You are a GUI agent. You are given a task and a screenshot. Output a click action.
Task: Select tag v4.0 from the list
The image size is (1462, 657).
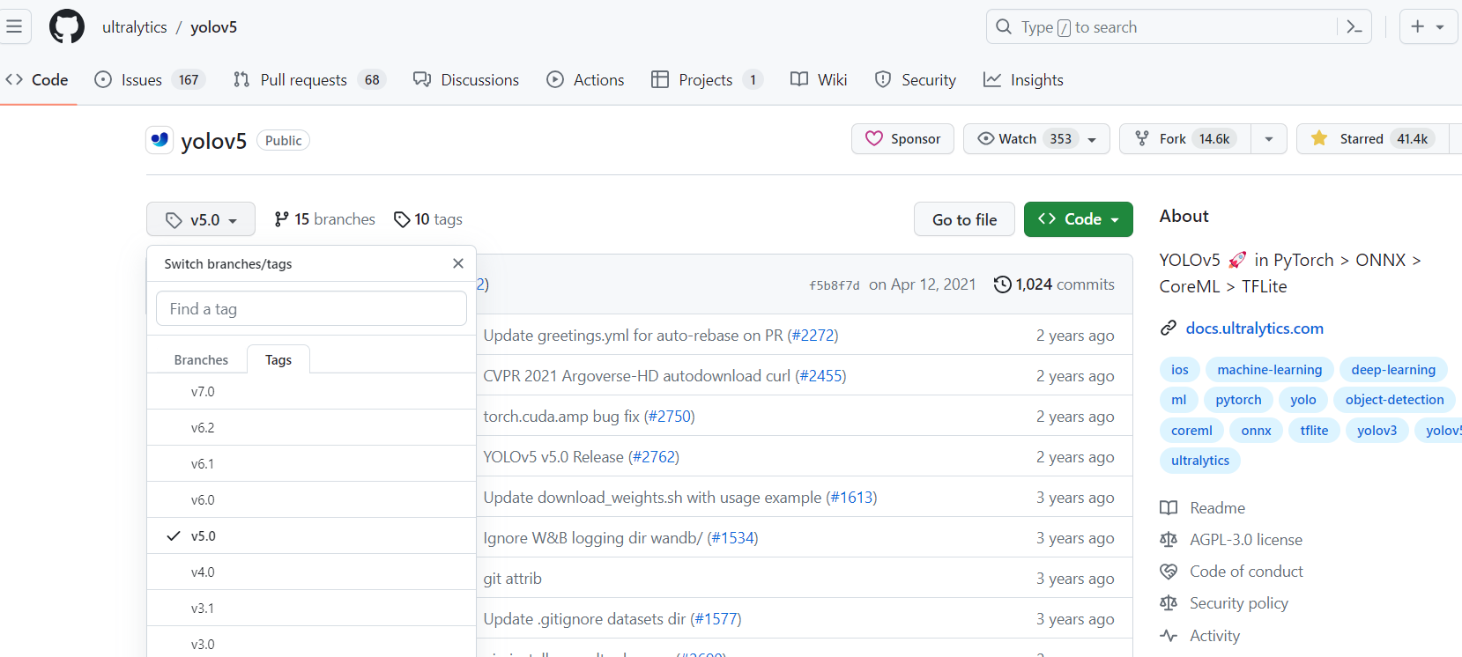click(311, 572)
